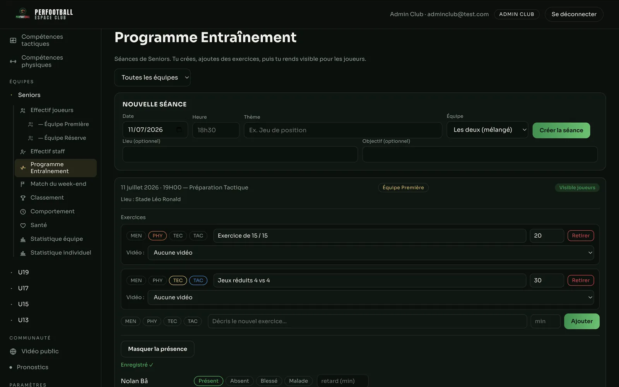Click Se déconnecter button

(574, 14)
